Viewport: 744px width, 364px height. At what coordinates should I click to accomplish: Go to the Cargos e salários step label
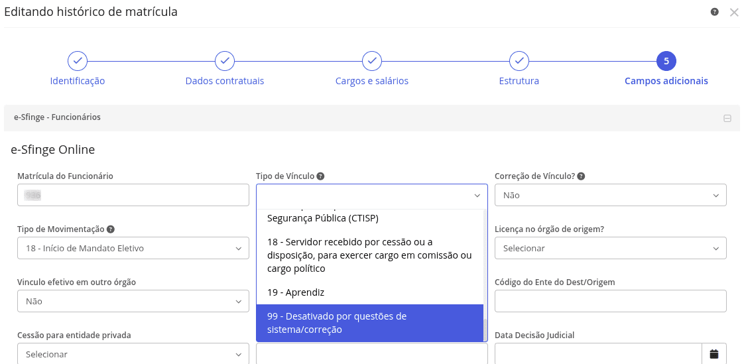click(372, 81)
